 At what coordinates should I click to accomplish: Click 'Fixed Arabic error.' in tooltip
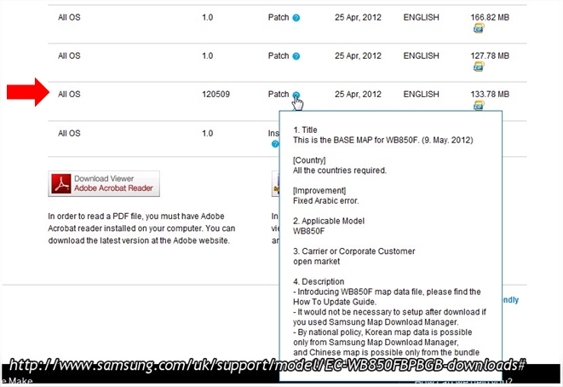coord(325,201)
